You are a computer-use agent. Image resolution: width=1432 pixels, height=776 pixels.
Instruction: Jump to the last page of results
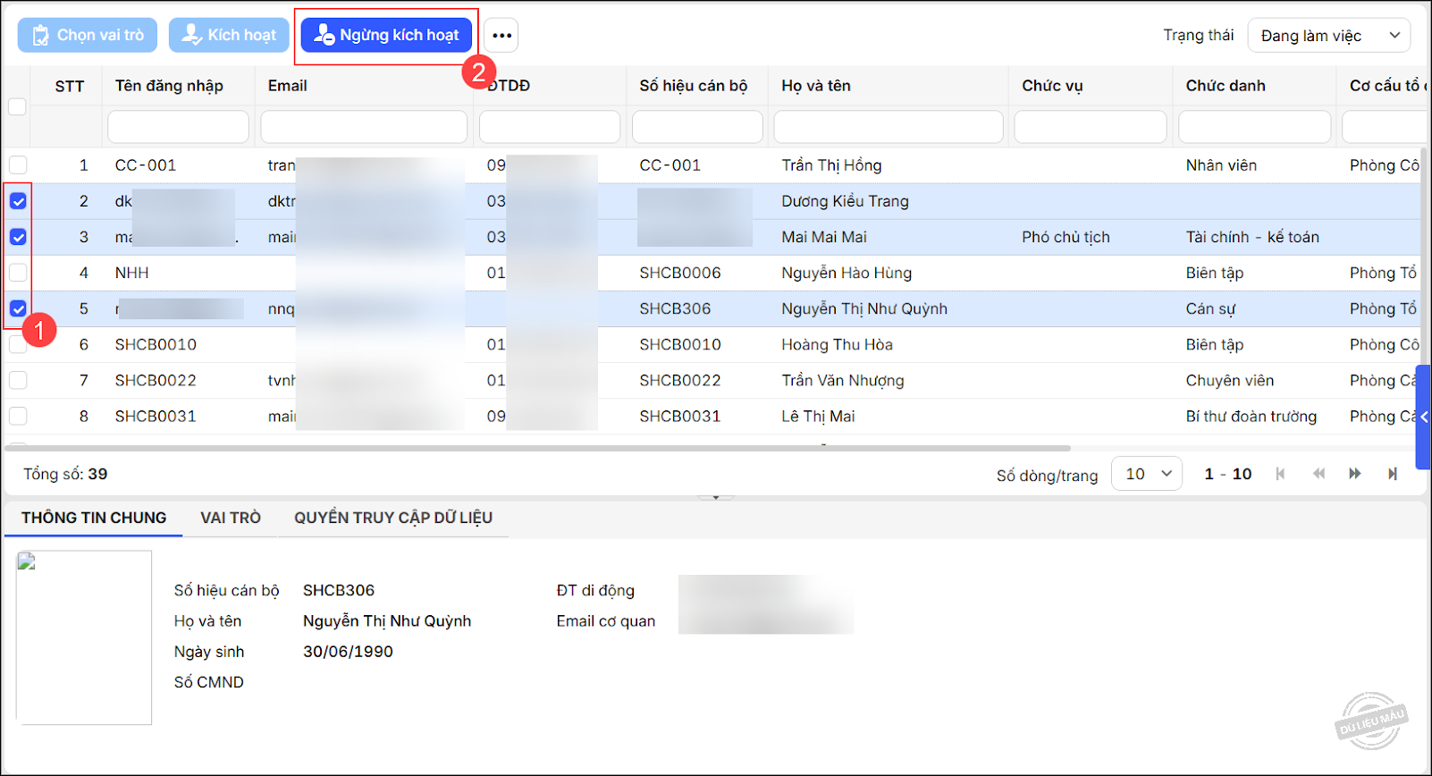(x=1392, y=474)
